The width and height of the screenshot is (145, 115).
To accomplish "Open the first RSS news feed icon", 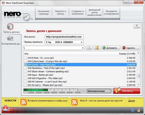I will click(x=23, y=102).
